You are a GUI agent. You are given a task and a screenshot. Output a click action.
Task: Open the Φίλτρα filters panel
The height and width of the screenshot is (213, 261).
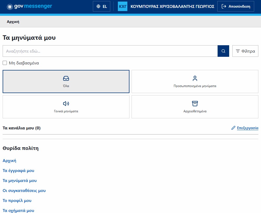tap(245, 51)
